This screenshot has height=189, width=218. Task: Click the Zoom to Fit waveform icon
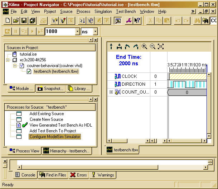(161, 46)
